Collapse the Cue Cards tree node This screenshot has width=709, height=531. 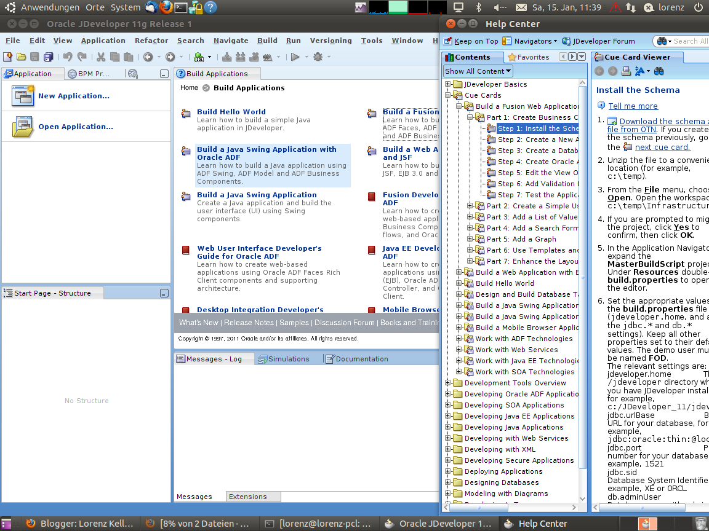(x=447, y=95)
